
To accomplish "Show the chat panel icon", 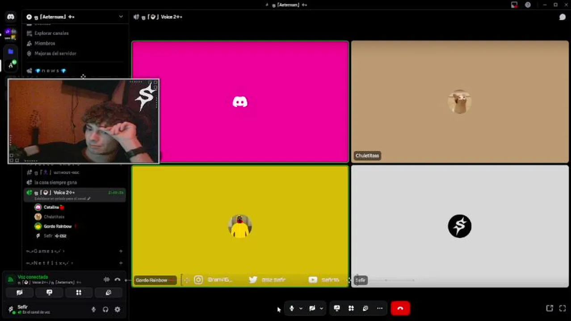I will tap(563, 17).
